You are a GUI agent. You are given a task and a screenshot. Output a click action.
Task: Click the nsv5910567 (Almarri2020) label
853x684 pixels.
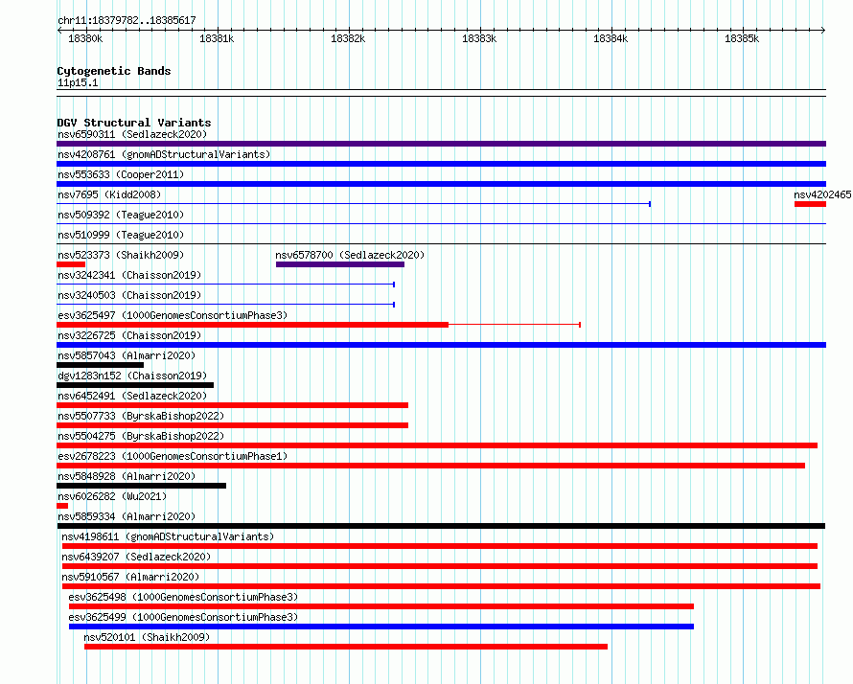click(x=130, y=577)
